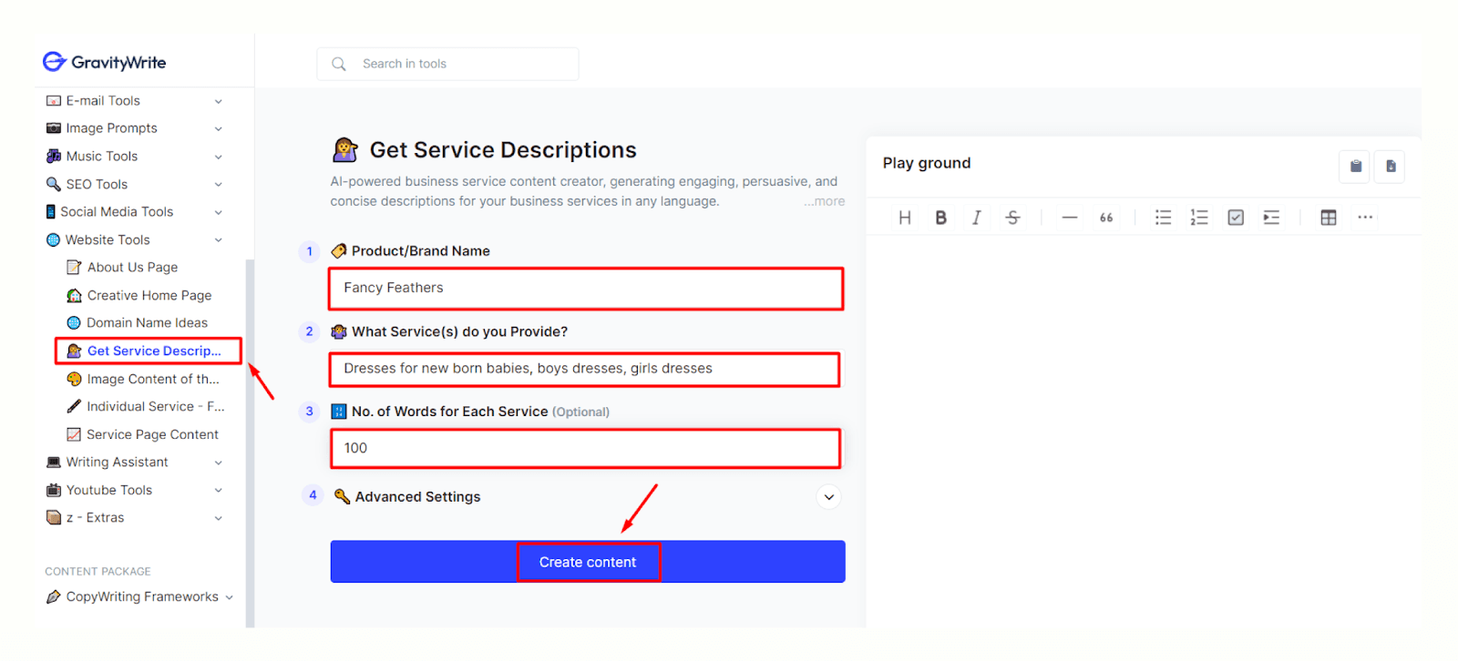Open the About Us Page tool
This screenshot has width=1458, height=661.
click(x=132, y=268)
